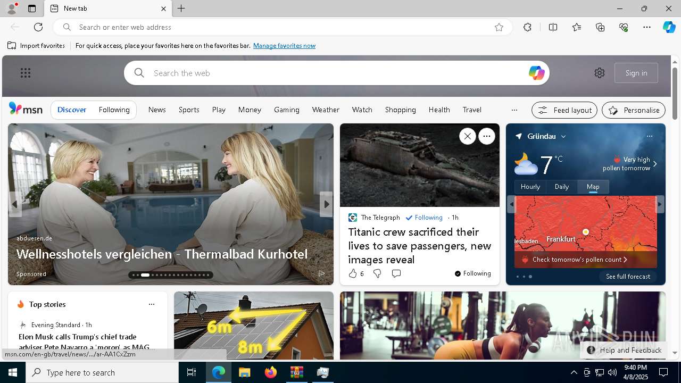Image resolution: width=681 pixels, height=383 pixels.
Task: Open Task View on the taskbar
Action: coord(192,372)
